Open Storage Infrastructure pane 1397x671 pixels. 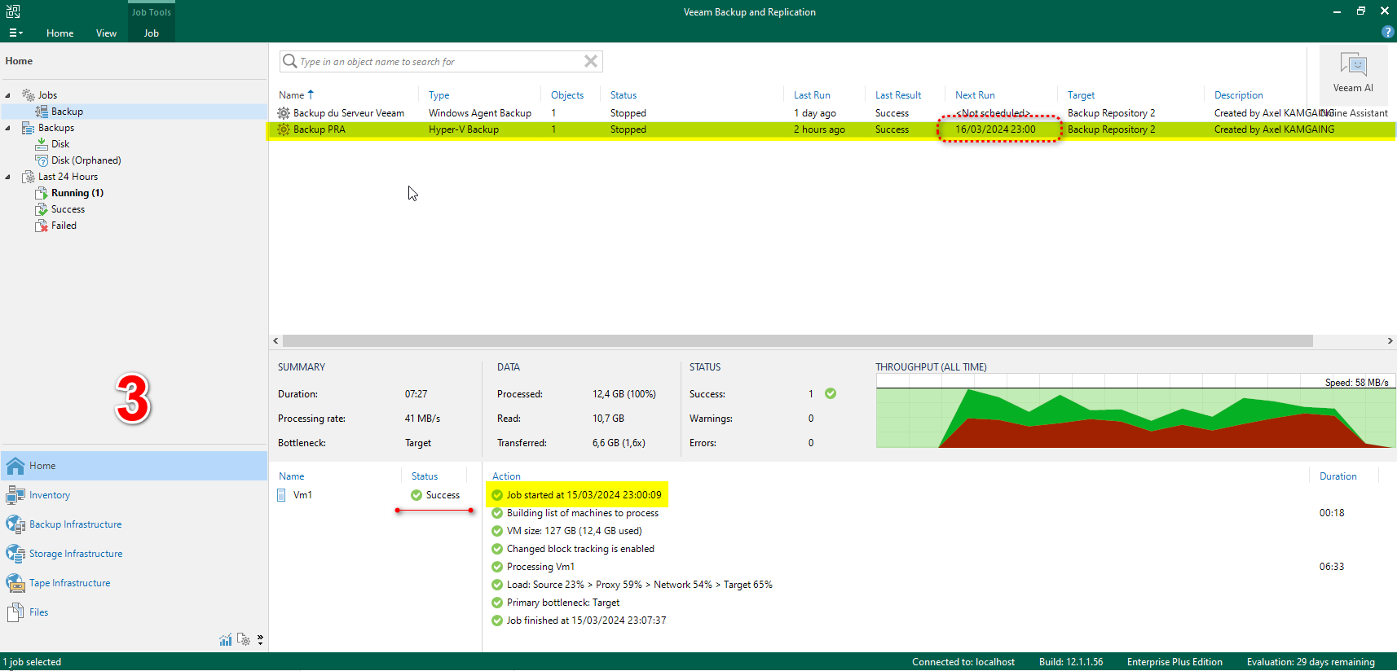click(x=134, y=554)
